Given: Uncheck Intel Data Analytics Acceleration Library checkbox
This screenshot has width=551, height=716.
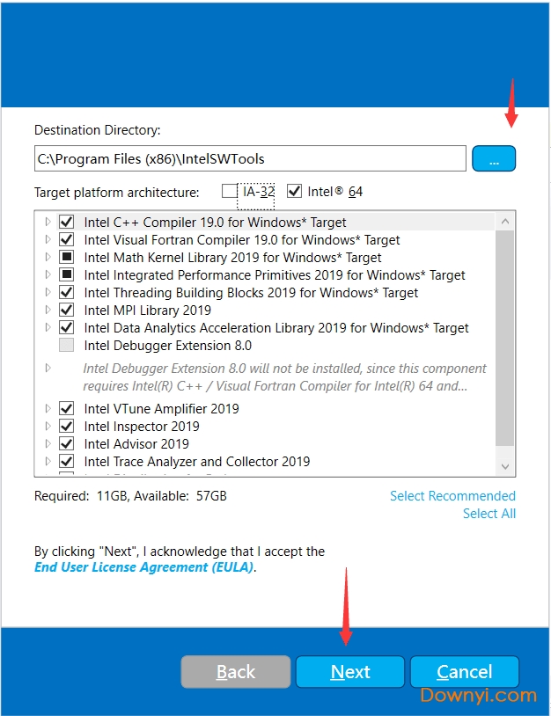Looking at the screenshot, I should pyautogui.click(x=67, y=327).
